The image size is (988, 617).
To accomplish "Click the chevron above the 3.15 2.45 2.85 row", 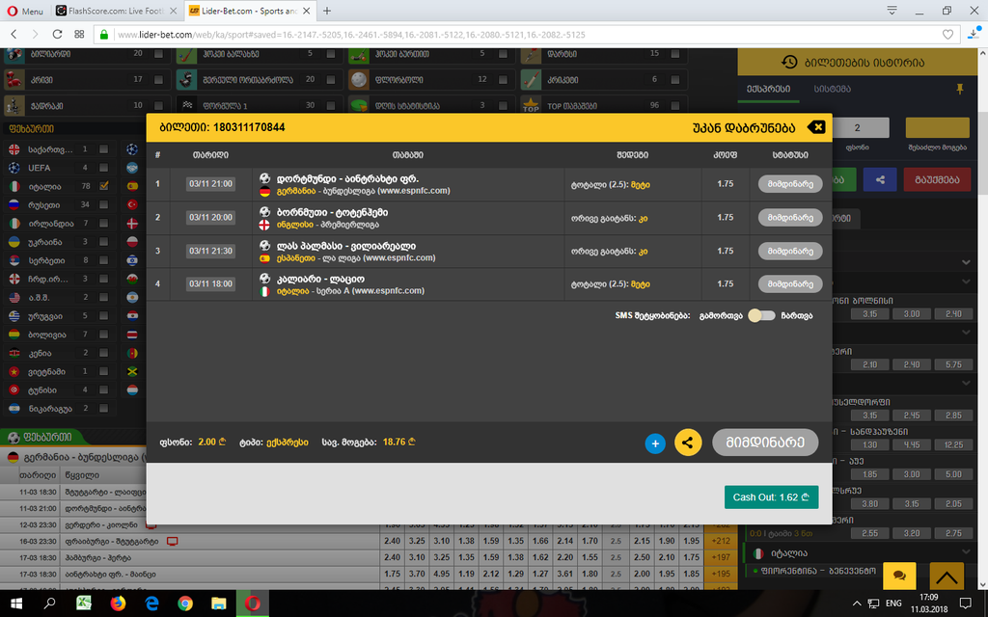I will (966, 383).
